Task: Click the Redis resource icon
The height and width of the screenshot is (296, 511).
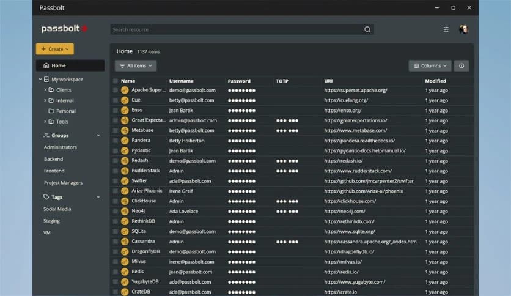Action: click(x=125, y=272)
